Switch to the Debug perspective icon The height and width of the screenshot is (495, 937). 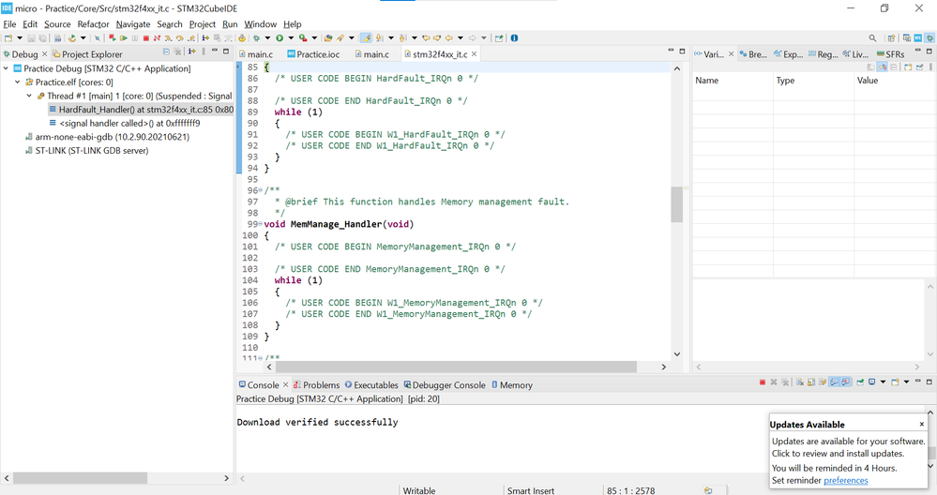point(929,37)
